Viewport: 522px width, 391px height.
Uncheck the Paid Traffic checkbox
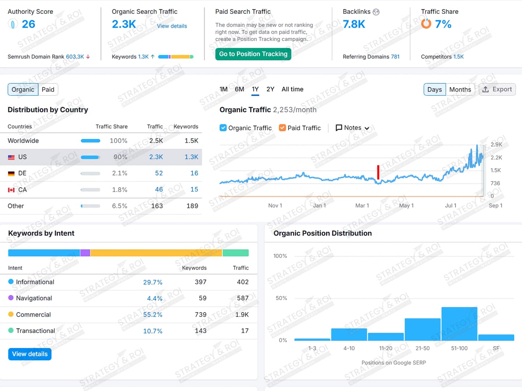point(282,128)
